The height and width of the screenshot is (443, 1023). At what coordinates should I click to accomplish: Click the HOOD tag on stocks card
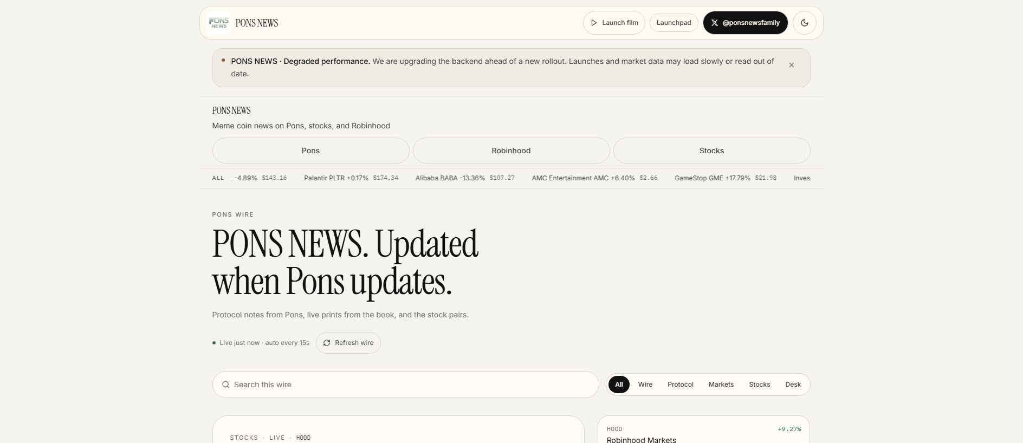303,438
